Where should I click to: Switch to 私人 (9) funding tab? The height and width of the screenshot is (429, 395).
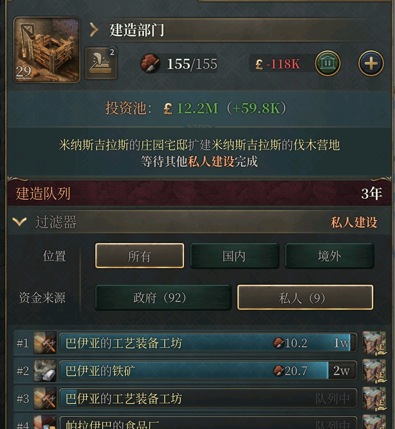click(x=305, y=298)
